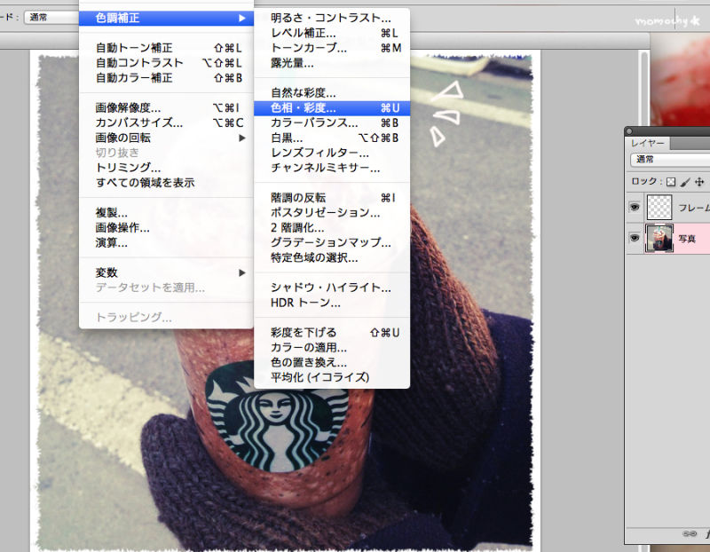Toggle lock image pixels brush icon

[685, 182]
